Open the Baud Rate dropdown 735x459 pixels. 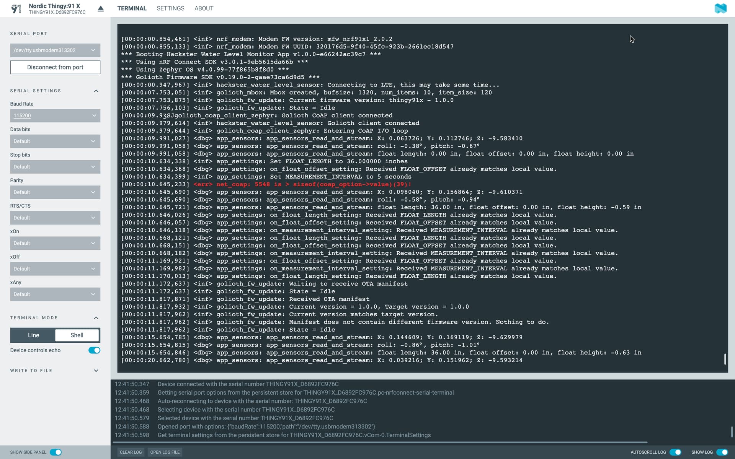click(x=55, y=116)
